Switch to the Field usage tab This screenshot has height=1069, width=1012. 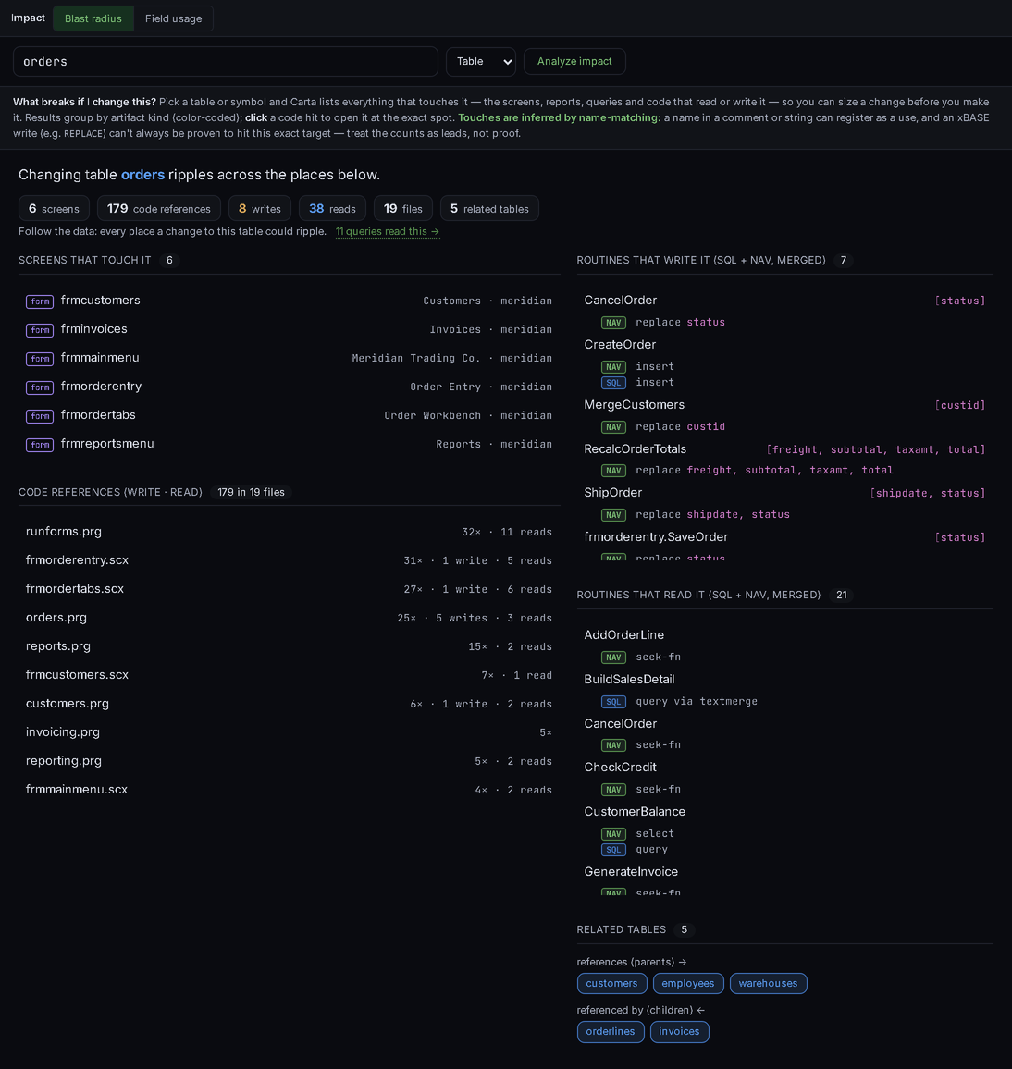tap(173, 18)
